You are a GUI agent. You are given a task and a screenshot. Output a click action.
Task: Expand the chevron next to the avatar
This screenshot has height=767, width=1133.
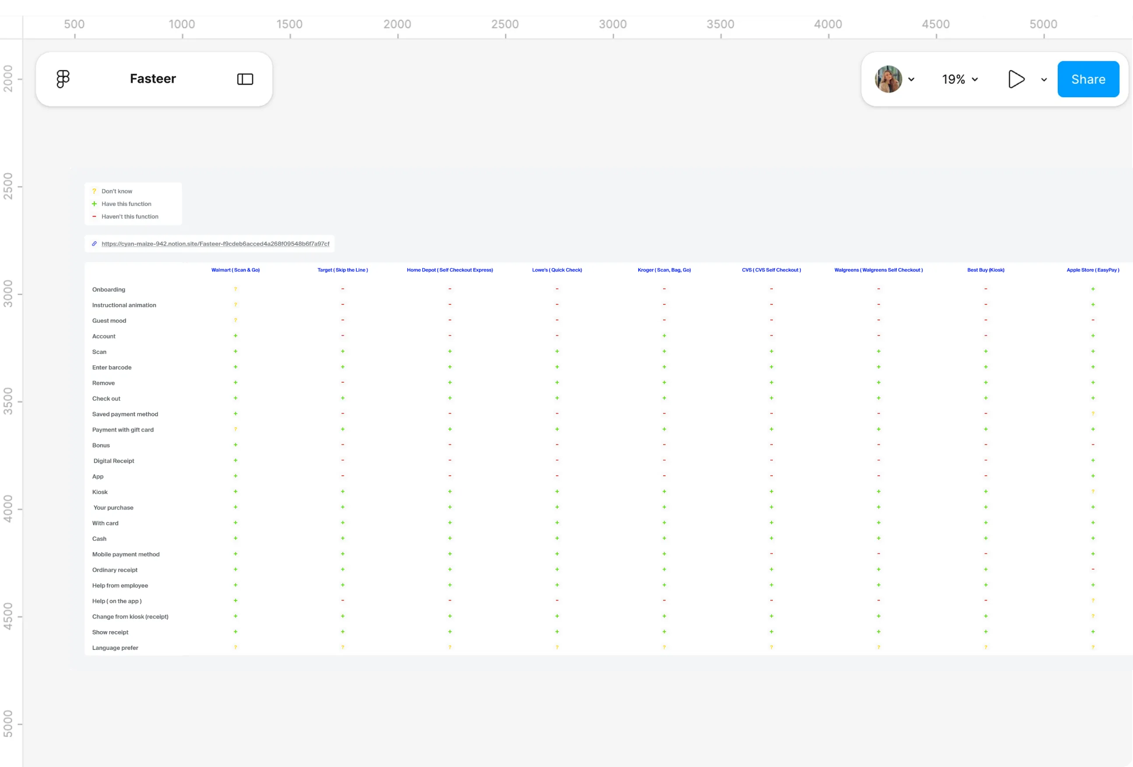click(x=911, y=79)
